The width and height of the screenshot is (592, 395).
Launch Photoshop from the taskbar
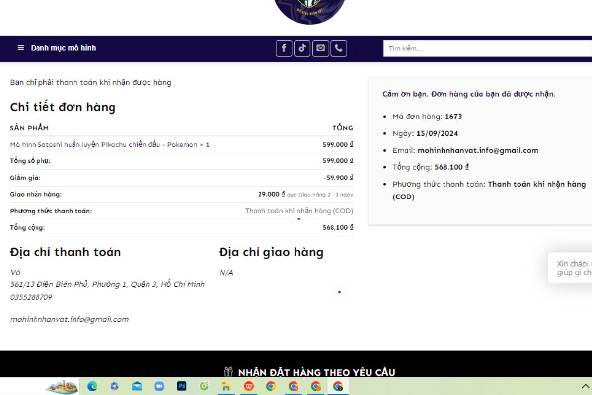pos(182,386)
